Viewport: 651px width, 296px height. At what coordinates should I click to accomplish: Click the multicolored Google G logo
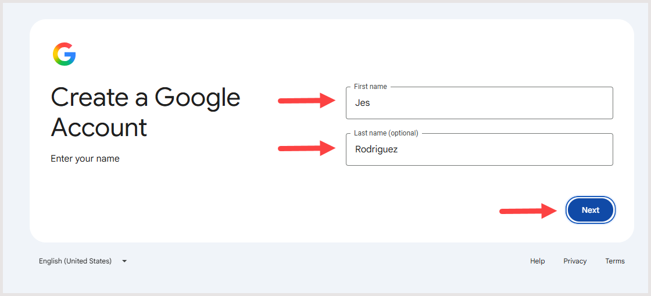[x=64, y=54]
